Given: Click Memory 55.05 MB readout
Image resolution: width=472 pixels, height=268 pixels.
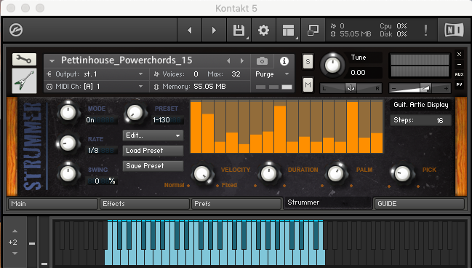Looking at the screenshot, I should tap(194, 87).
